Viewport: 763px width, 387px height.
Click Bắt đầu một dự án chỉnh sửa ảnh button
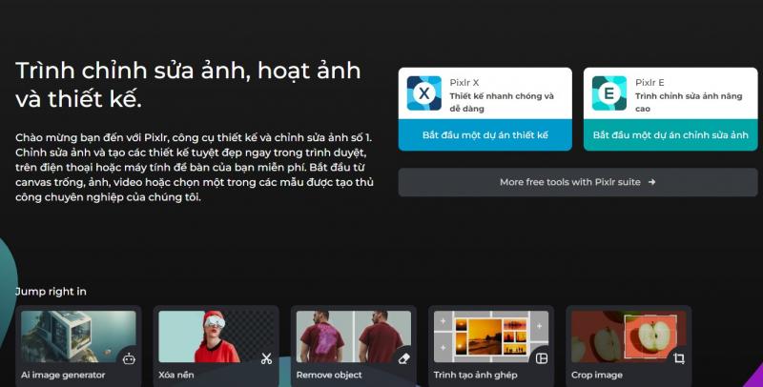(670, 135)
